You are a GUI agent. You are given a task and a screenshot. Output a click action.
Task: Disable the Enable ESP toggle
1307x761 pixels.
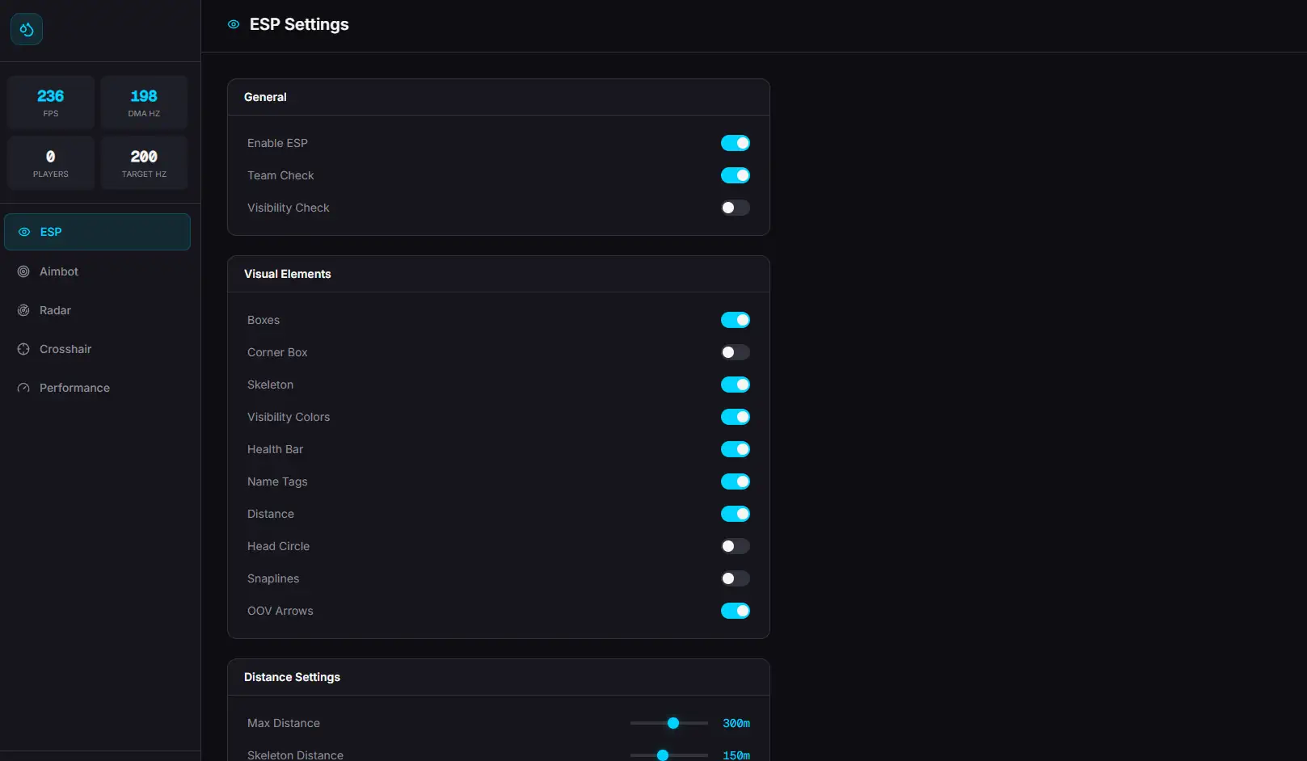[x=735, y=143]
